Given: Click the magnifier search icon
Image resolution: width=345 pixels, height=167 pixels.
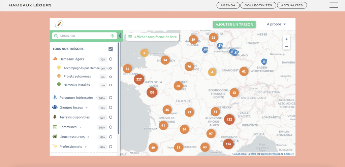Looking at the screenshot, I should [x=56, y=36].
